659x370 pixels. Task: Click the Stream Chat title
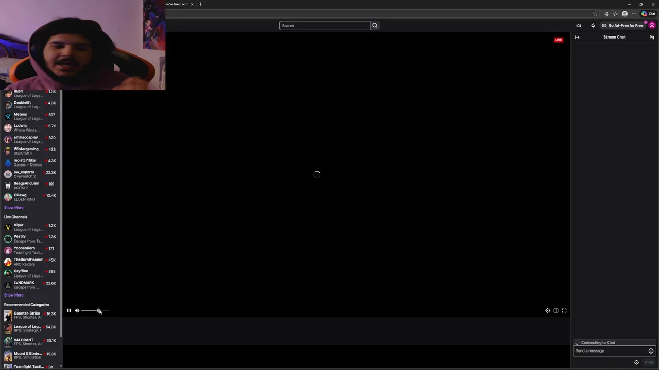coord(614,37)
